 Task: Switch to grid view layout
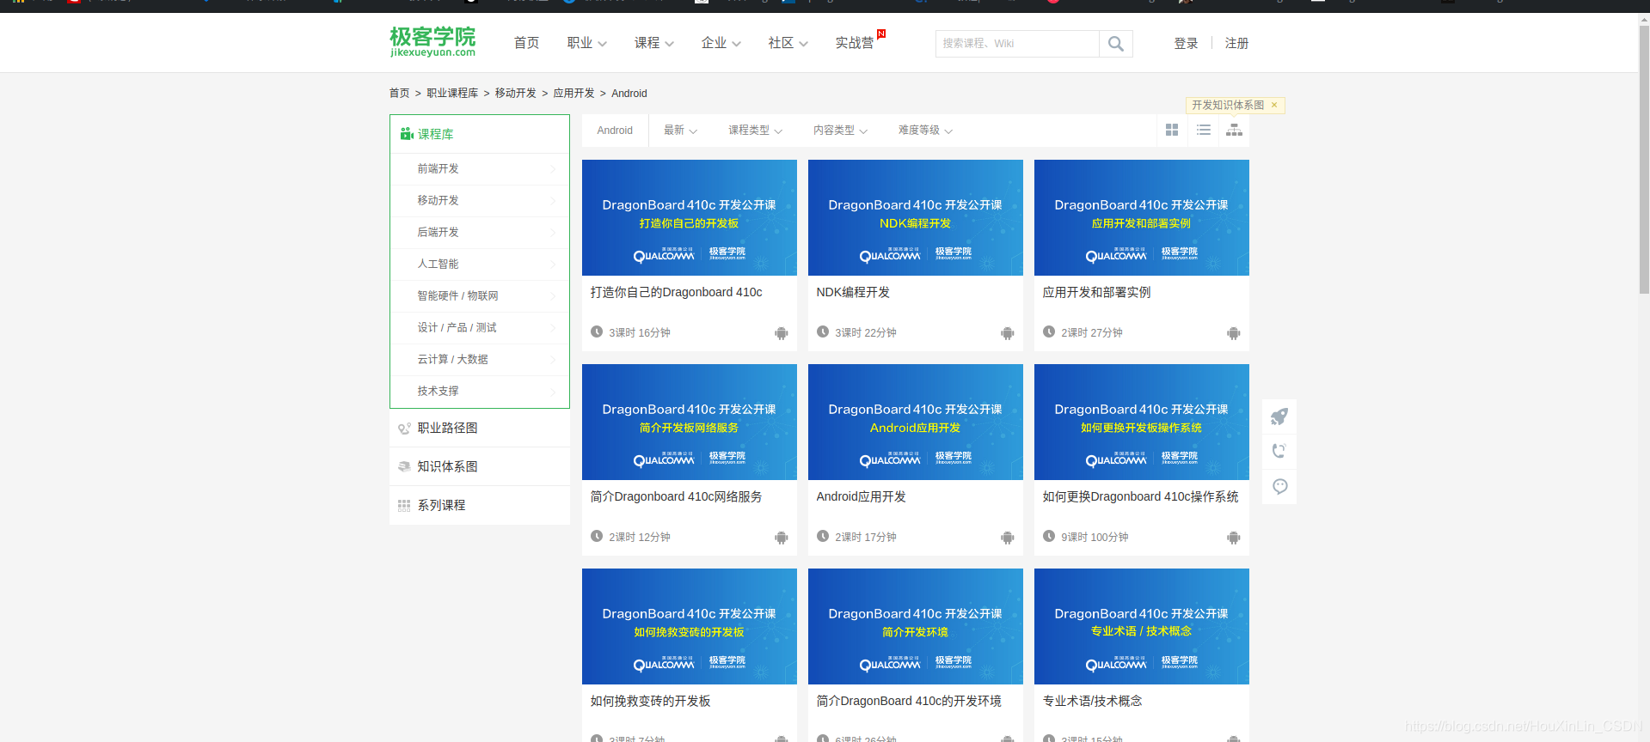click(1171, 130)
